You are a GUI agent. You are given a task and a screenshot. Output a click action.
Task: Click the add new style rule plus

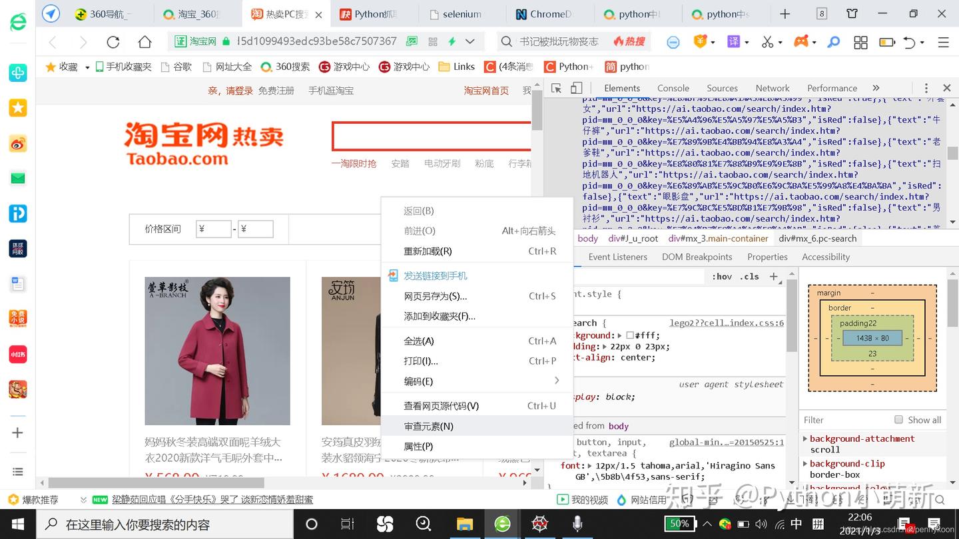pos(773,276)
